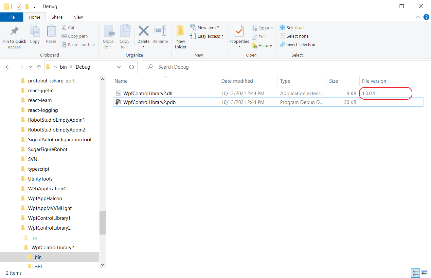Switch to Large icons view layout
This screenshot has height=278, width=431.
coord(424,273)
